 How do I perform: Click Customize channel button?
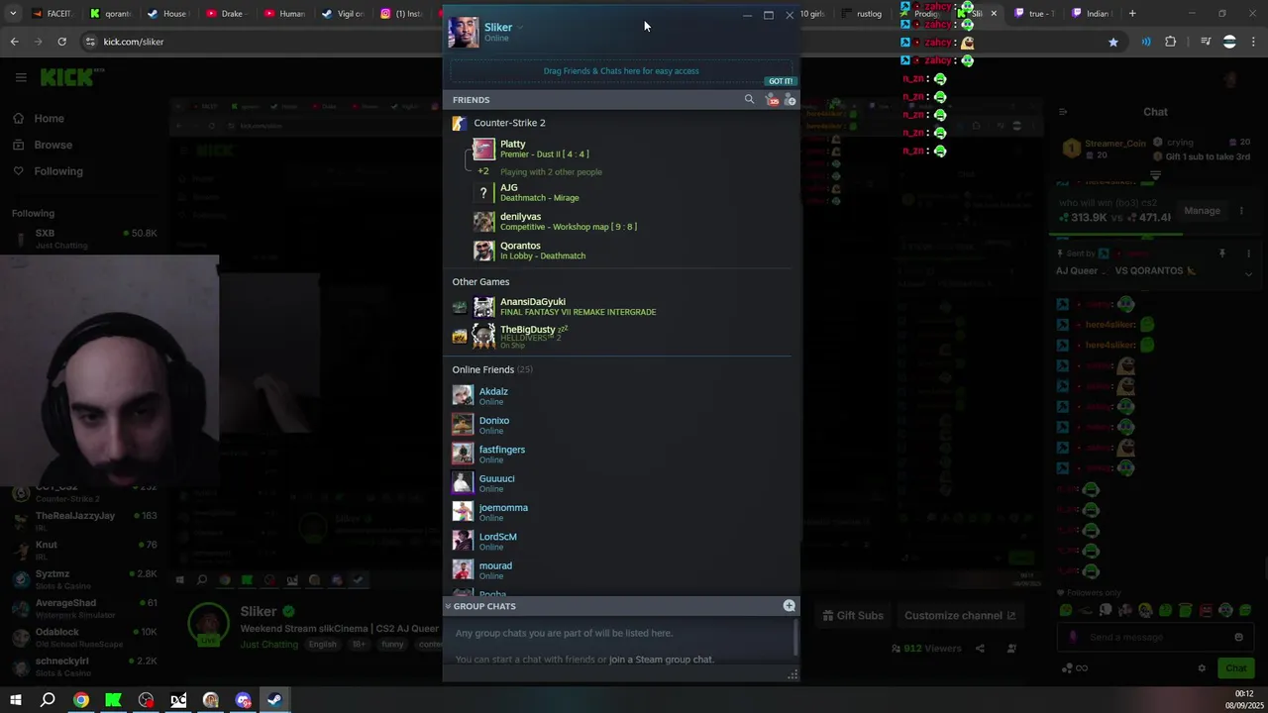pyautogui.click(x=959, y=615)
